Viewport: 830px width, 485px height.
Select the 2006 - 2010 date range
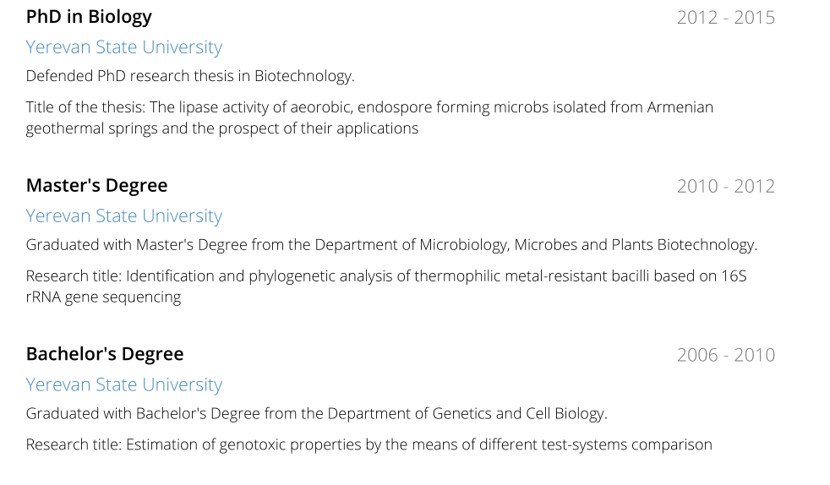(x=726, y=355)
